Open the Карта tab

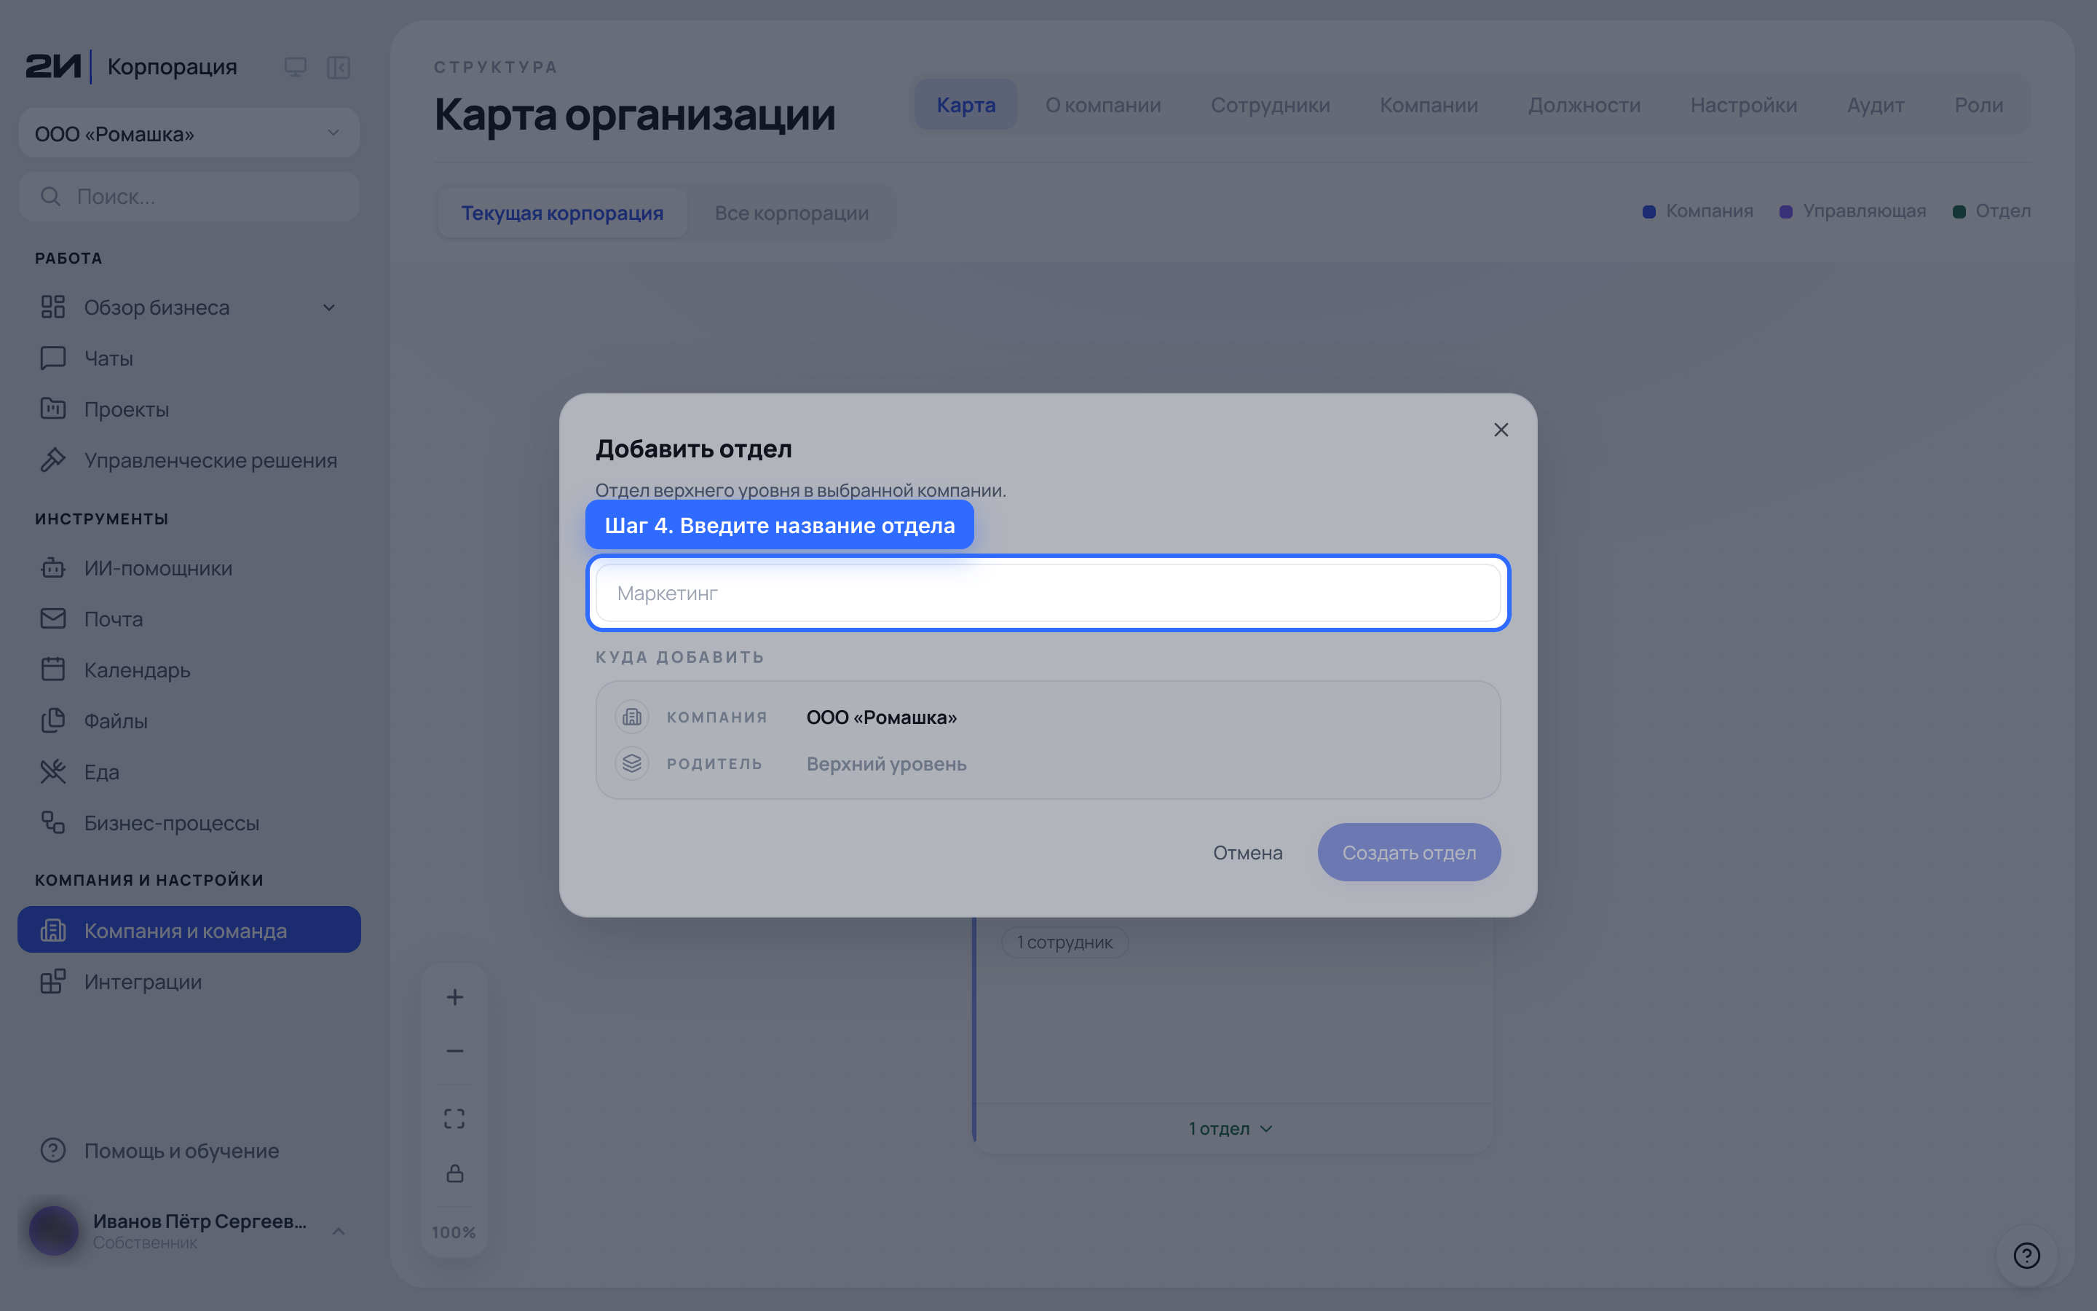tap(966, 105)
